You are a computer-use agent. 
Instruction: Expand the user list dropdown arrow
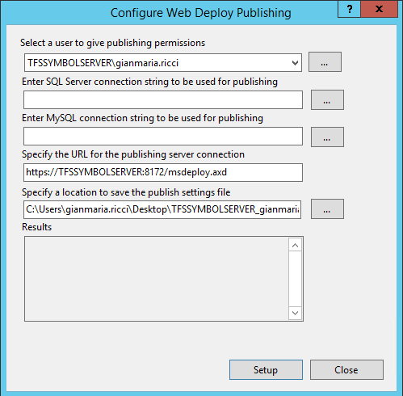[295, 63]
